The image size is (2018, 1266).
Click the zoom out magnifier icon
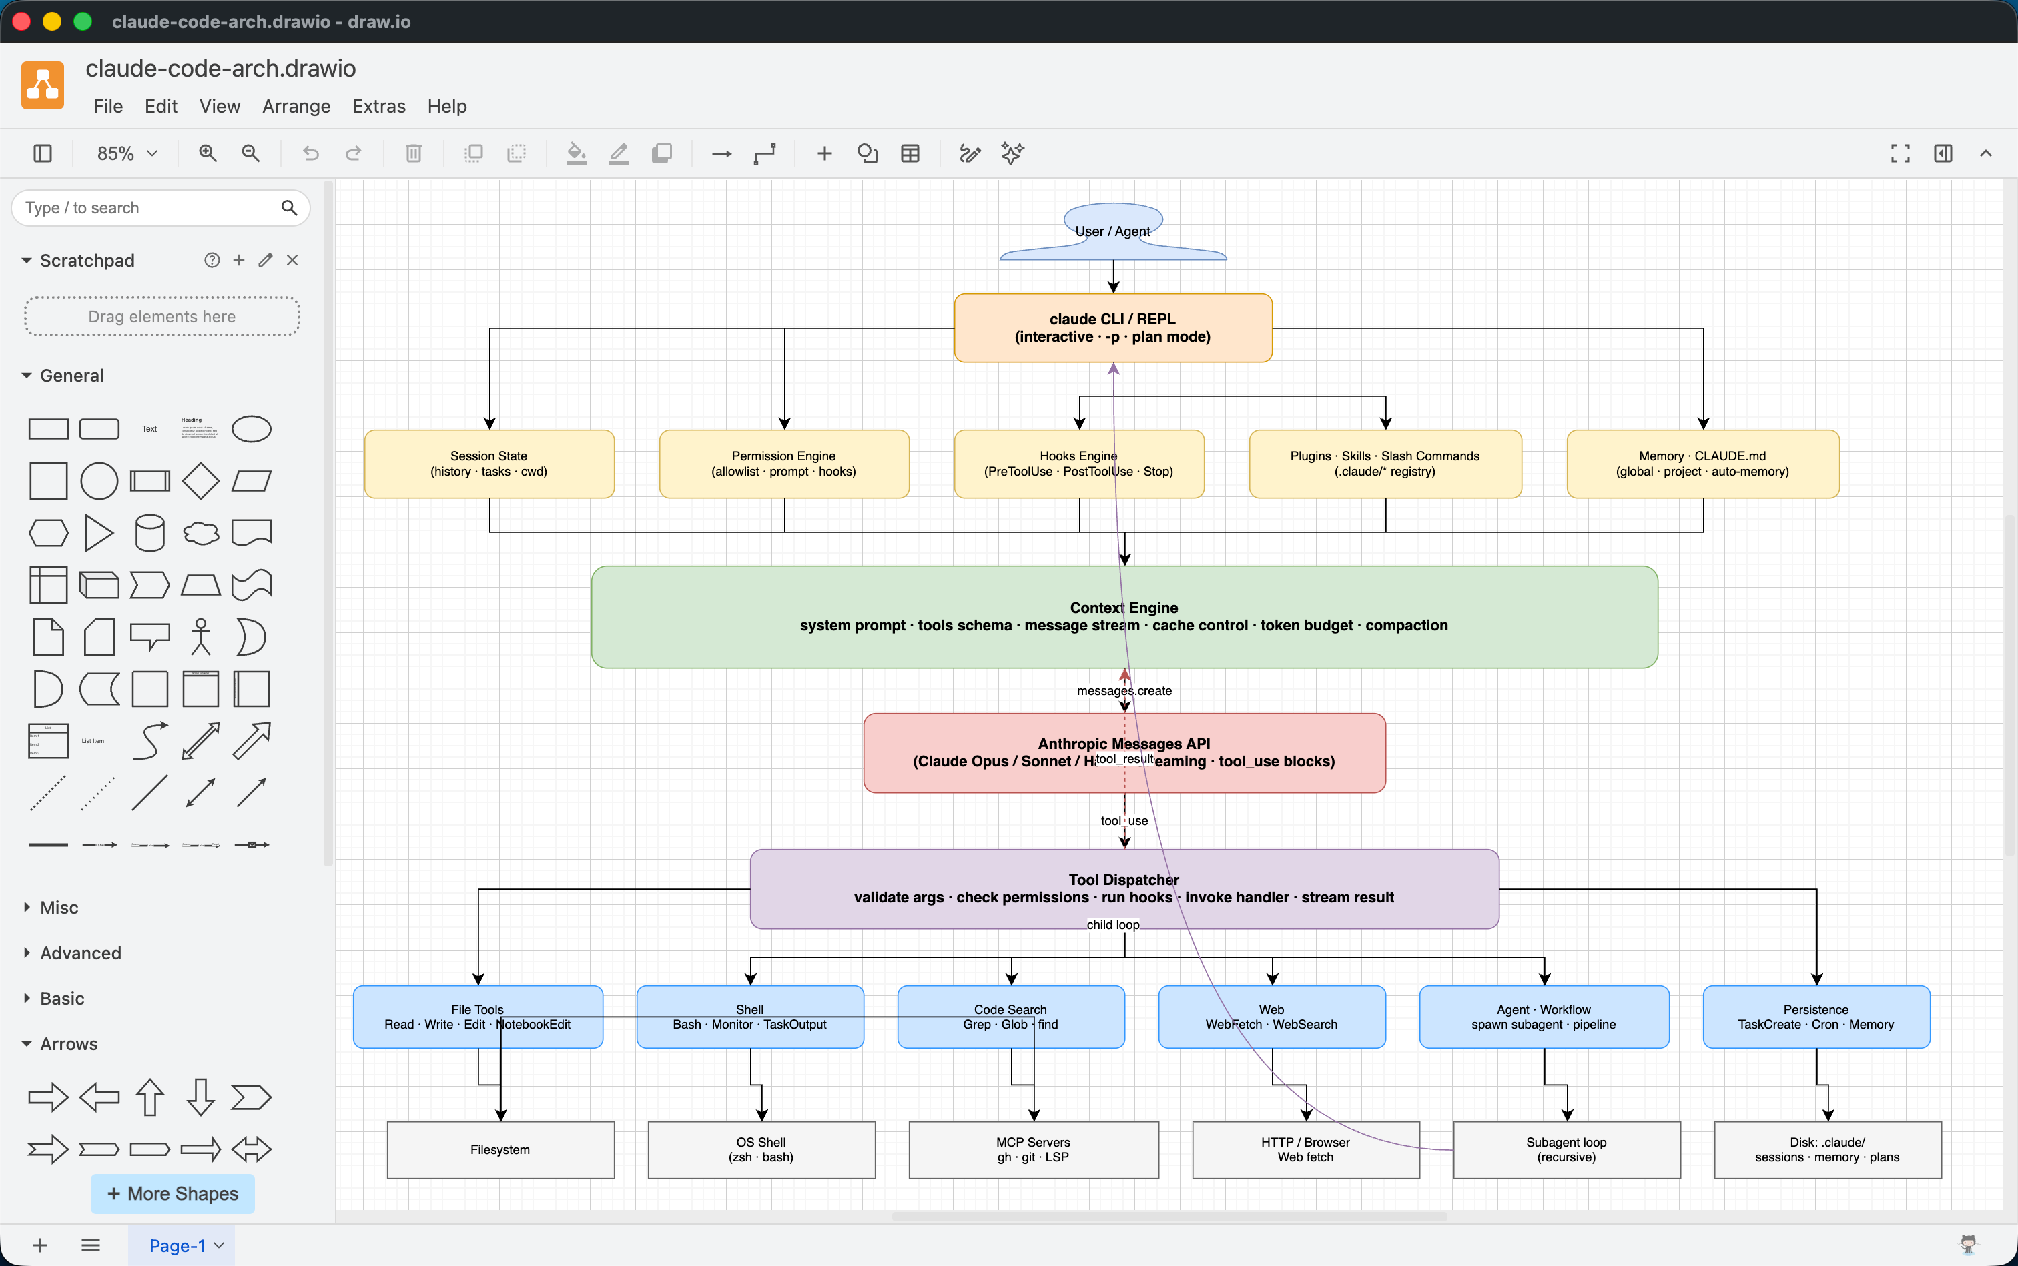click(250, 153)
